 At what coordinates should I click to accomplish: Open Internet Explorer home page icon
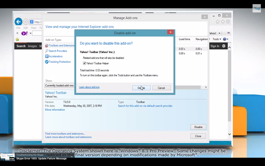pyautogui.click(x=218, y=22)
